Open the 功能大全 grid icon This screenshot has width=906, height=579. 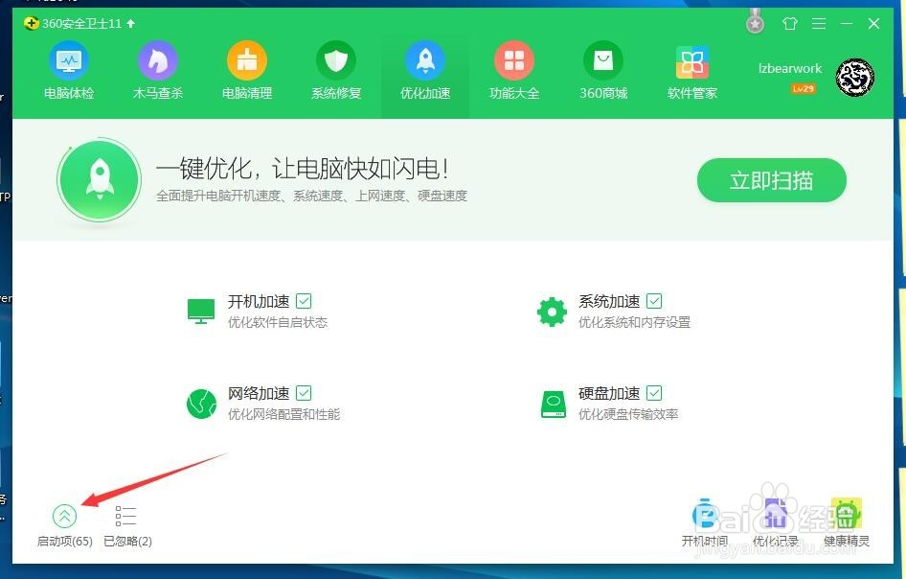point(514,60)
